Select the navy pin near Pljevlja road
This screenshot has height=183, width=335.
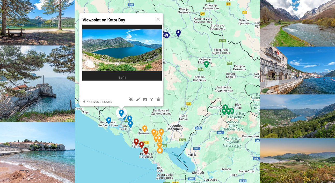point(178,33)
